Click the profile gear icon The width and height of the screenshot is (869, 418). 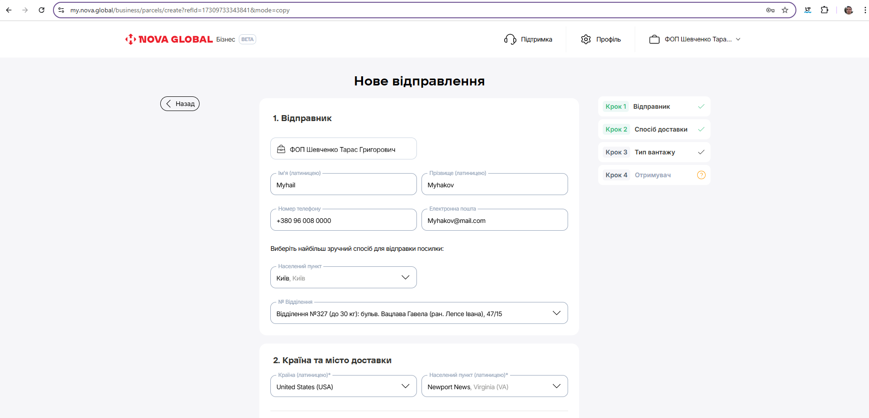pyautogui.click(x=586, y=39)
